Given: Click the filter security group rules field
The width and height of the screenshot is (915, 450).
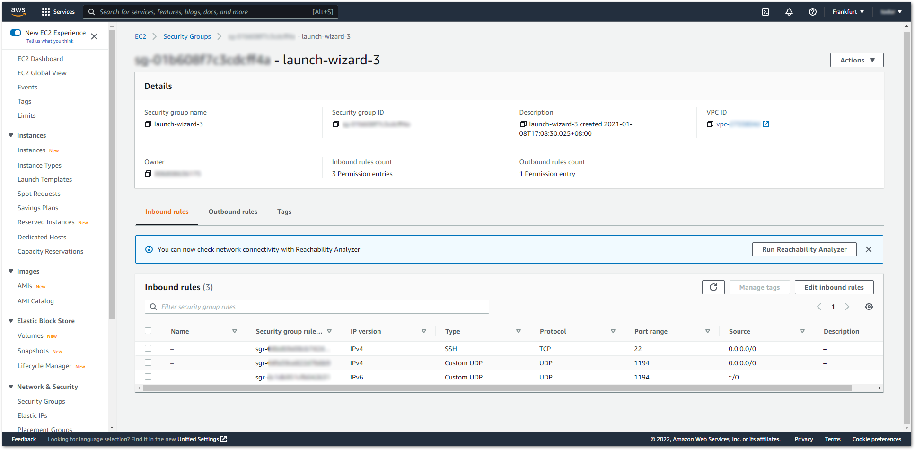Looking at the screenshot, I should tap(317, 307).
